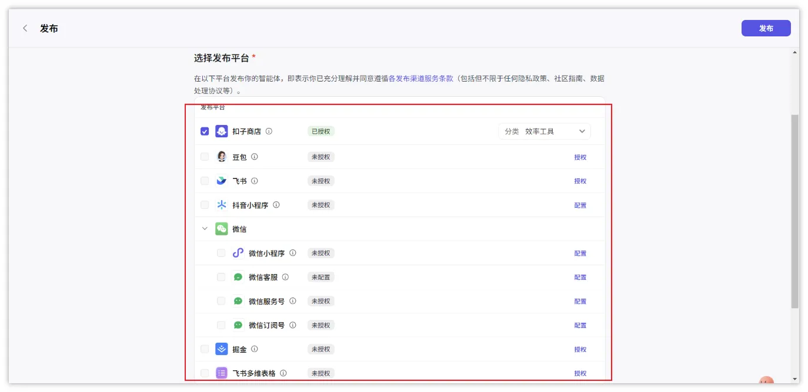Open info icon beside 掘金

tap(255, 349)
